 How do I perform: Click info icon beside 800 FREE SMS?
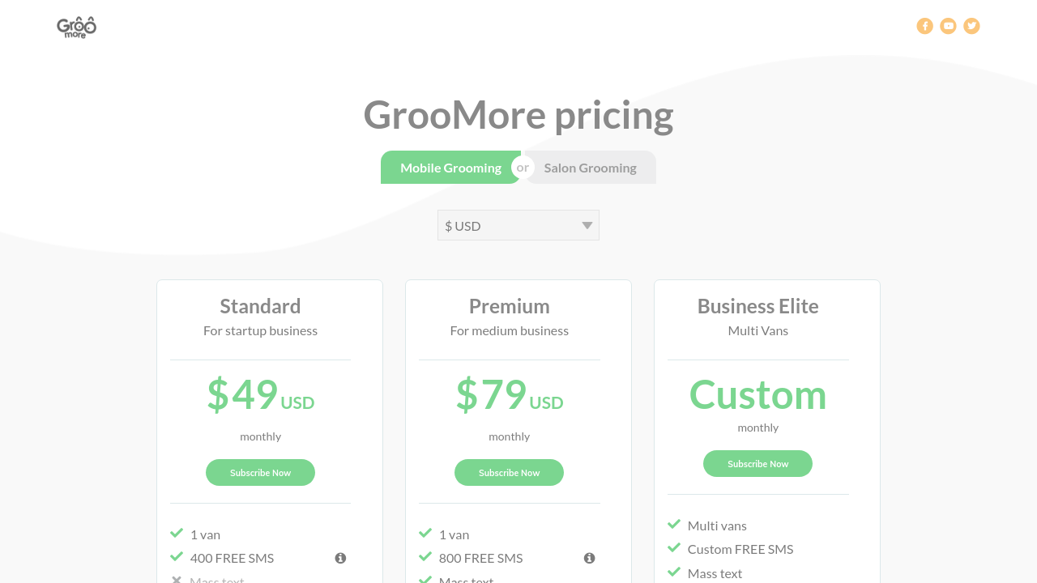[589, 558]
